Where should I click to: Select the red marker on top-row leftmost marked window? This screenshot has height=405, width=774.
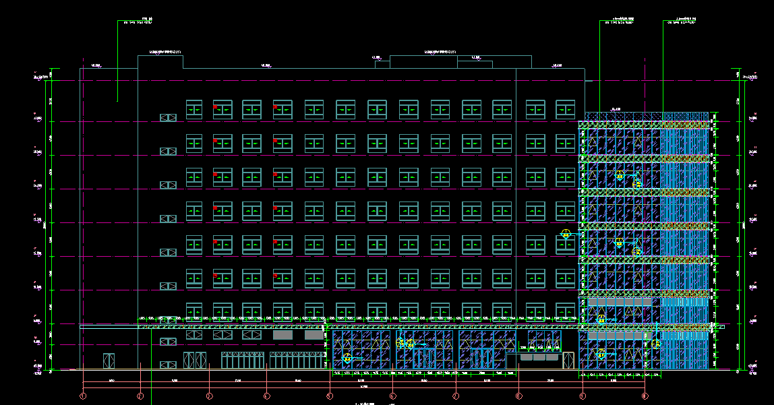coord(215,106)
